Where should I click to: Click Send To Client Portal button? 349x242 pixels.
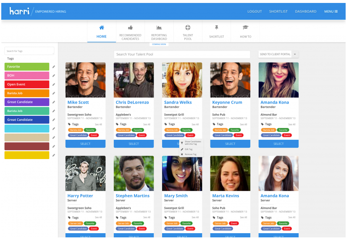275,54
